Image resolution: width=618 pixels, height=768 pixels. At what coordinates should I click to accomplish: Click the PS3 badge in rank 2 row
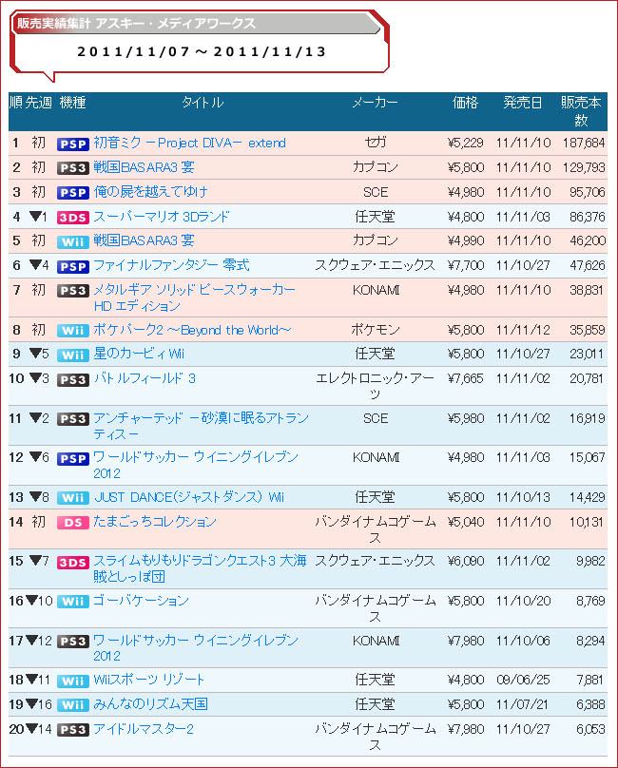point(73,168)
